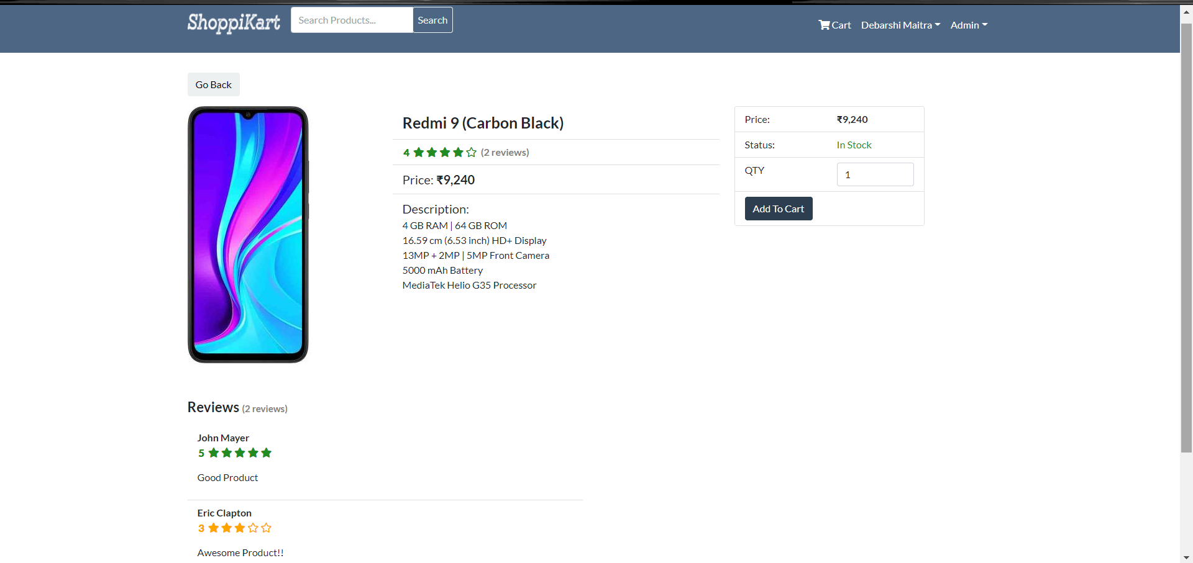1193x563 pixels.
Task: Expand the Debarshi Maitra user dropdown
Action: 900,25
